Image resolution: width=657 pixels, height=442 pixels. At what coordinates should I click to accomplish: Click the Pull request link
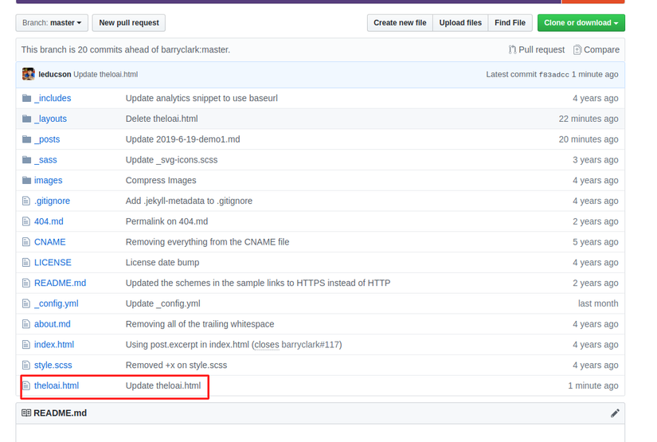[542, 49]
